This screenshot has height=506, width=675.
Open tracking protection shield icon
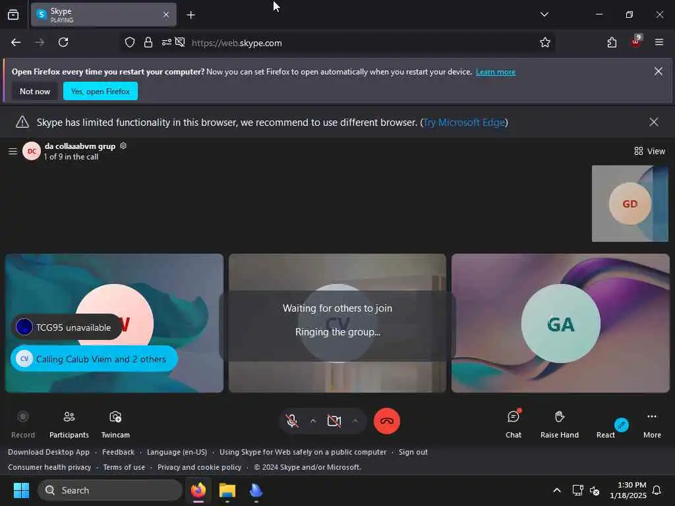(130, 42)
